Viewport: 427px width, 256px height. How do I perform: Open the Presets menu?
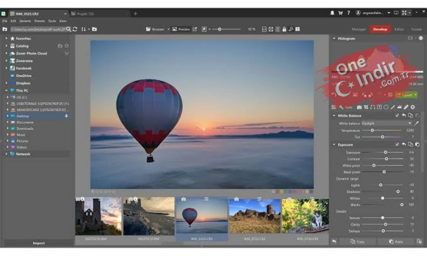click(x=39, y=21)
